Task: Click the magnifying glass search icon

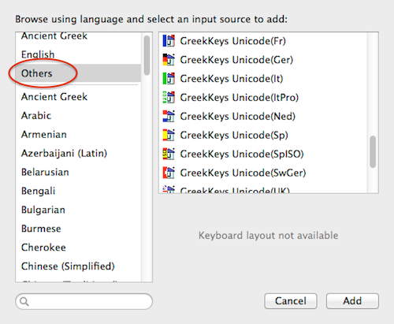Action: (24, 301)
